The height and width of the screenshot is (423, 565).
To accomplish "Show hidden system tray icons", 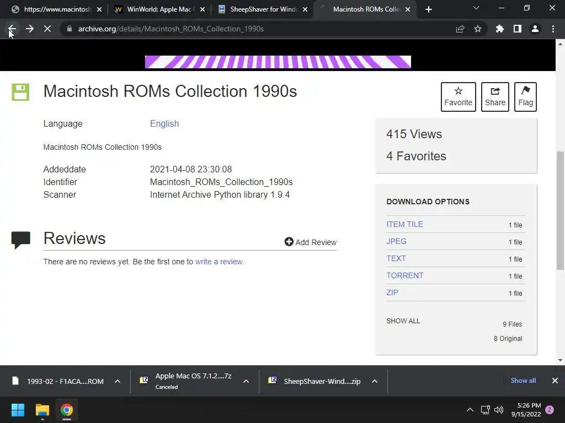I will pyautogui.click(x=470, y=410).
